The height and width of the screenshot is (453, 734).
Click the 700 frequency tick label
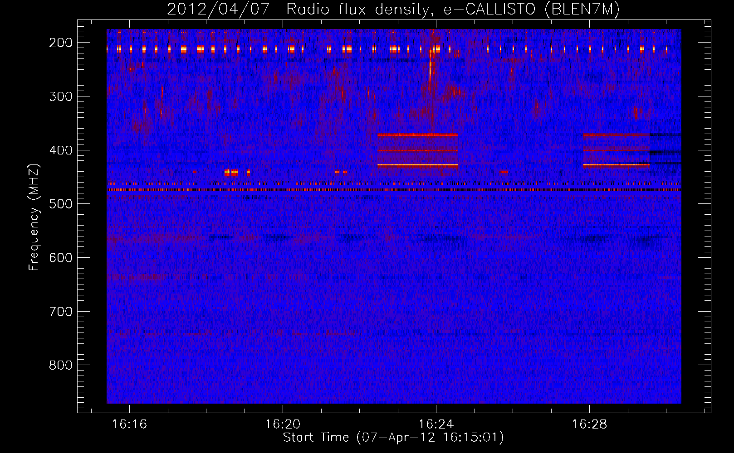(x=61, y=312)
